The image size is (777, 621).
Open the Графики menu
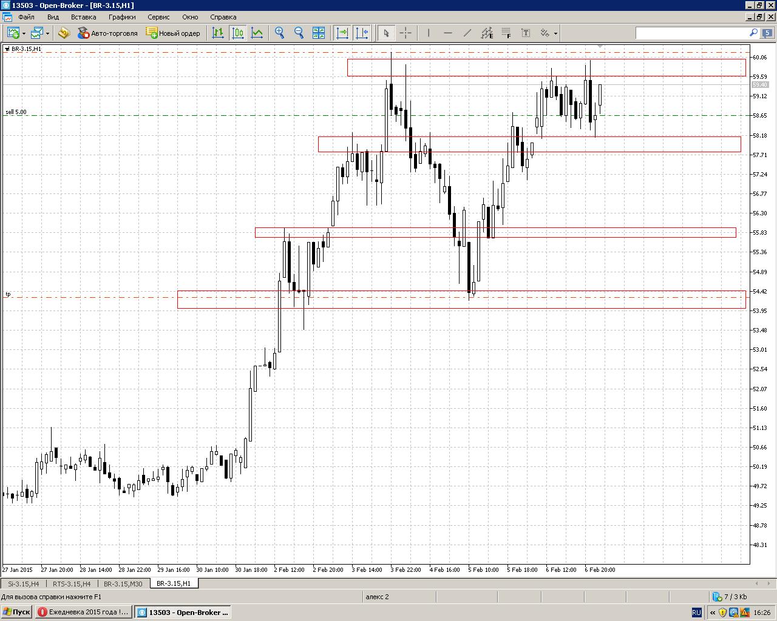tap(122, 17)
